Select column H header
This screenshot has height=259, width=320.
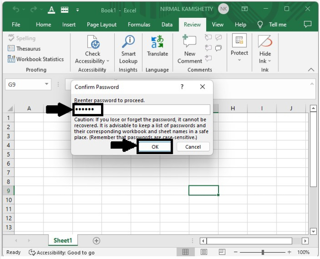(x=233, y=108)
